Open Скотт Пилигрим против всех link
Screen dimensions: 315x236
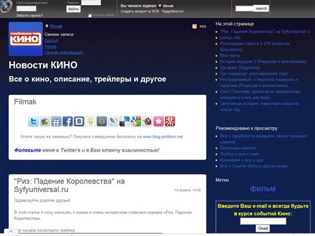click(260, 94)
